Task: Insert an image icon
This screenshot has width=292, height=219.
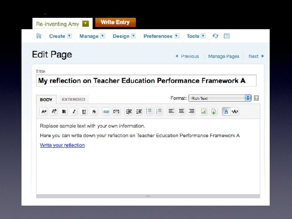Action: click(x=204, y=112)
